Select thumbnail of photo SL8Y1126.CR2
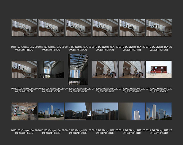 [105, 28]
